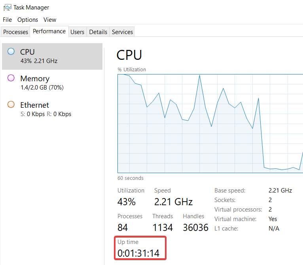Click the purple Memory circle icon

point(11,78)
